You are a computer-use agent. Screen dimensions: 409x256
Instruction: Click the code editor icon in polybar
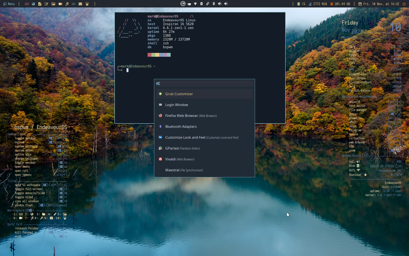[73, 4]
